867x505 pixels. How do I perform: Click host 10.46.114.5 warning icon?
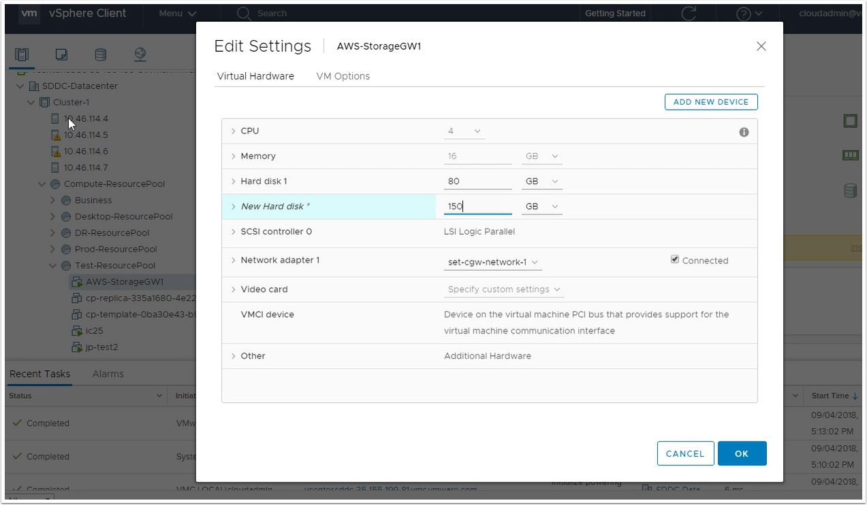(x=56, y=135)
